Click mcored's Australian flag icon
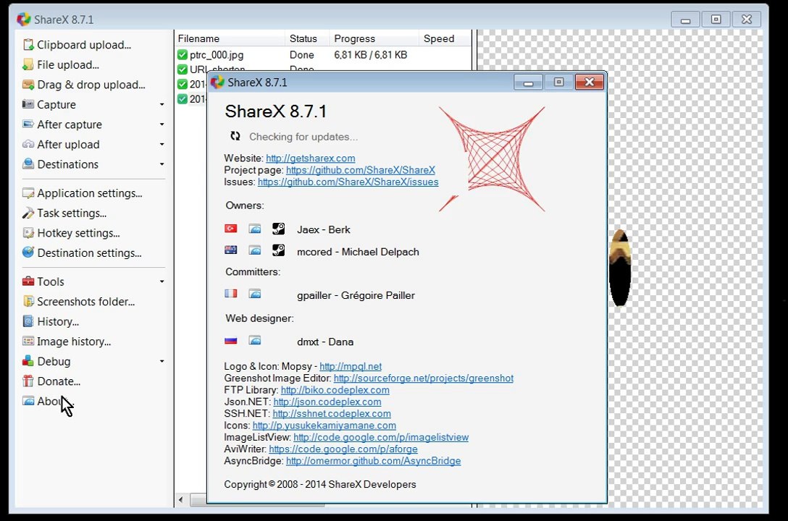Screen dimensions: 788x521 point(230,250)
